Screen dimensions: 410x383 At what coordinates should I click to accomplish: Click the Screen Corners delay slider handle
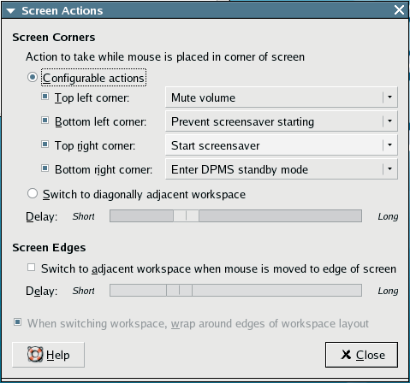click(186, 215)
